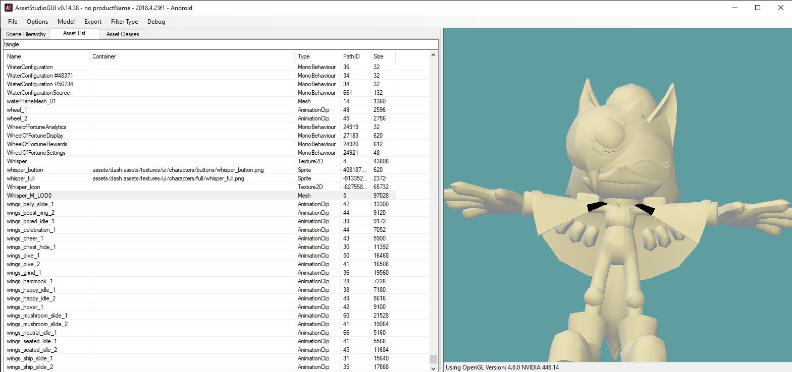Sort by the PathID column header
This screenshot has width=792, height=372.
355,56
